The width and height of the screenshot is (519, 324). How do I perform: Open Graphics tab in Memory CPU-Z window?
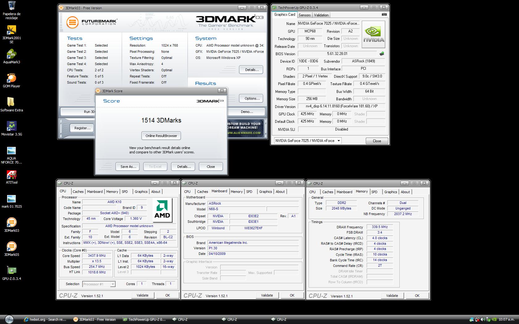(391, 192)
